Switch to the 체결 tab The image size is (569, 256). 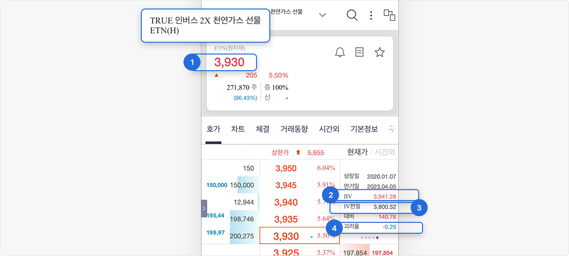tap(263, 129)
